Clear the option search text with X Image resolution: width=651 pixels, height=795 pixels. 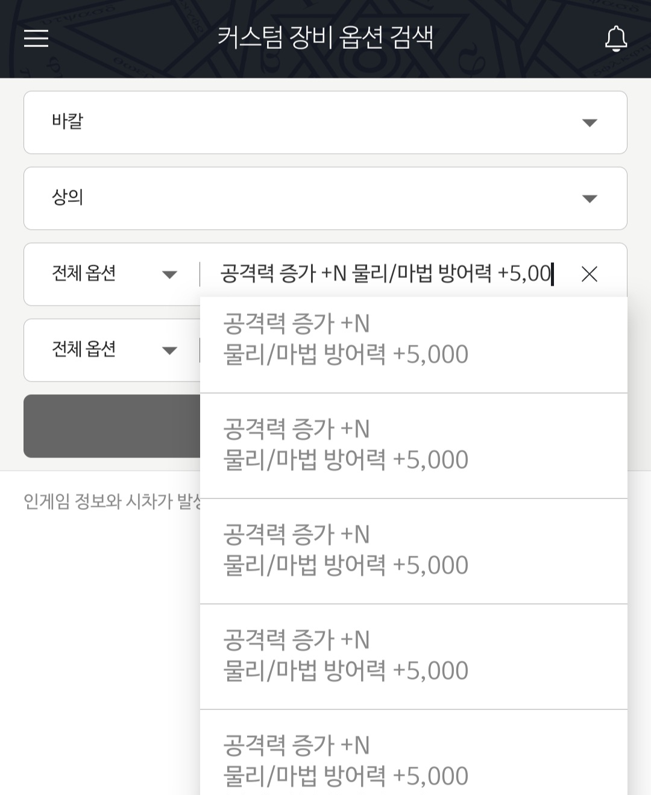coord(589,274)
